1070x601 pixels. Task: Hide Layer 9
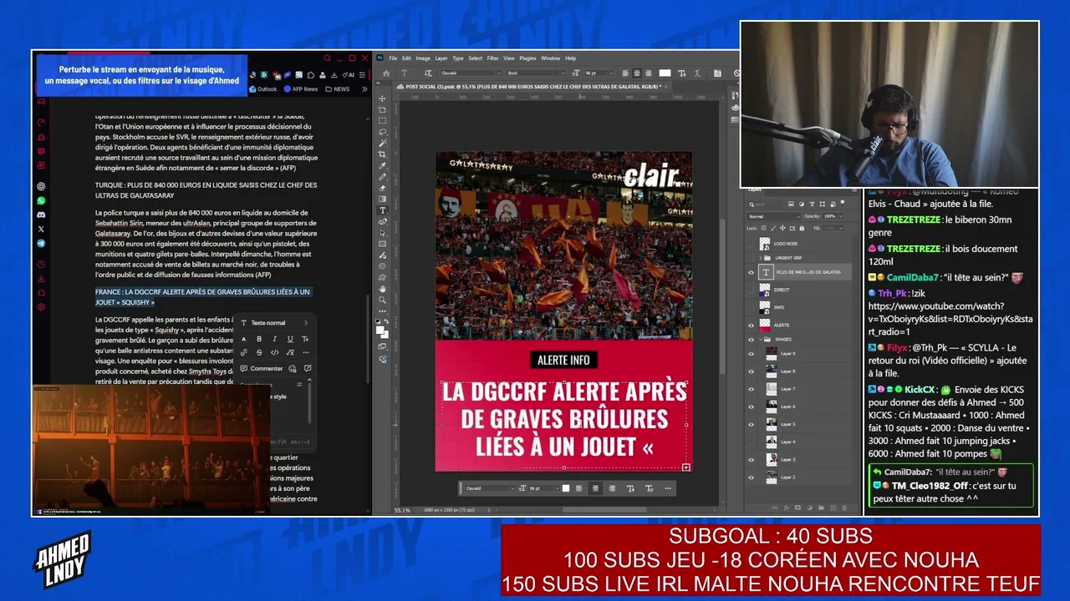[751, 354]
